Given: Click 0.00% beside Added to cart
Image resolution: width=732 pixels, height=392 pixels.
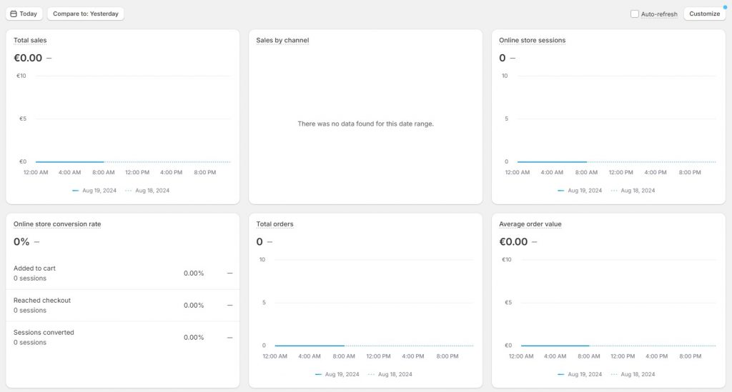Looking at the screenshot, I should 194,273.
